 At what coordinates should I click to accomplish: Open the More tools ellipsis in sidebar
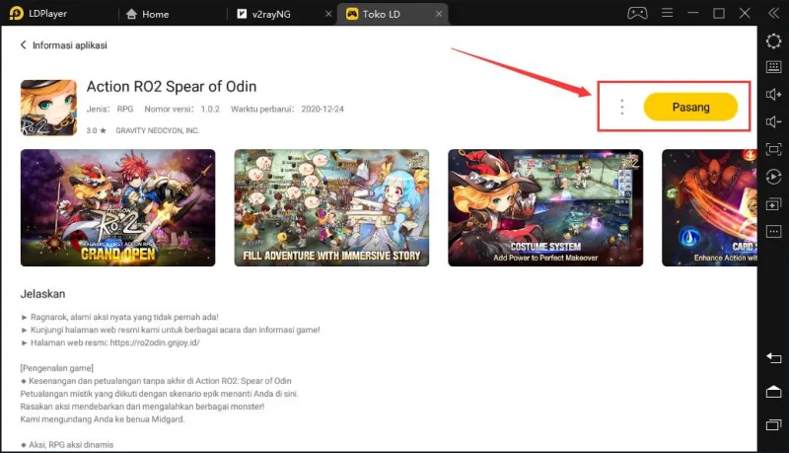click(773, 232)
